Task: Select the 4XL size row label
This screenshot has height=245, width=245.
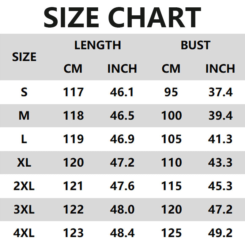Action: pos(24,233)
